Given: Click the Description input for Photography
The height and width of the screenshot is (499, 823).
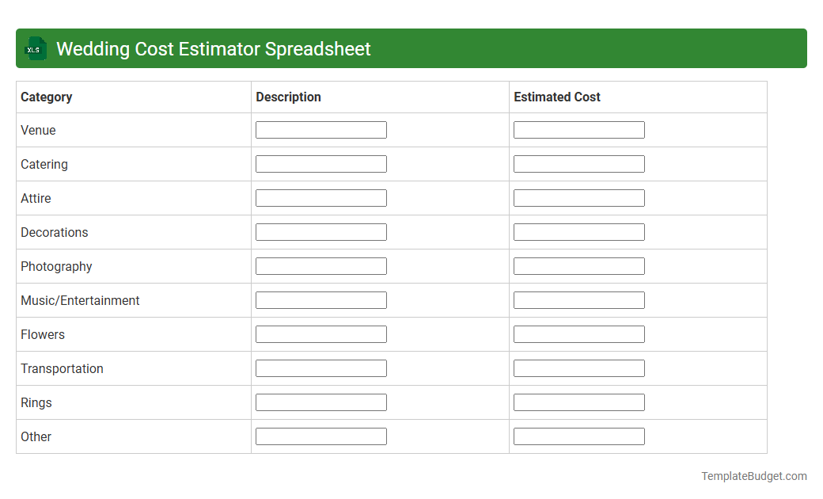Looking at the screenshot, I should 320,265.
